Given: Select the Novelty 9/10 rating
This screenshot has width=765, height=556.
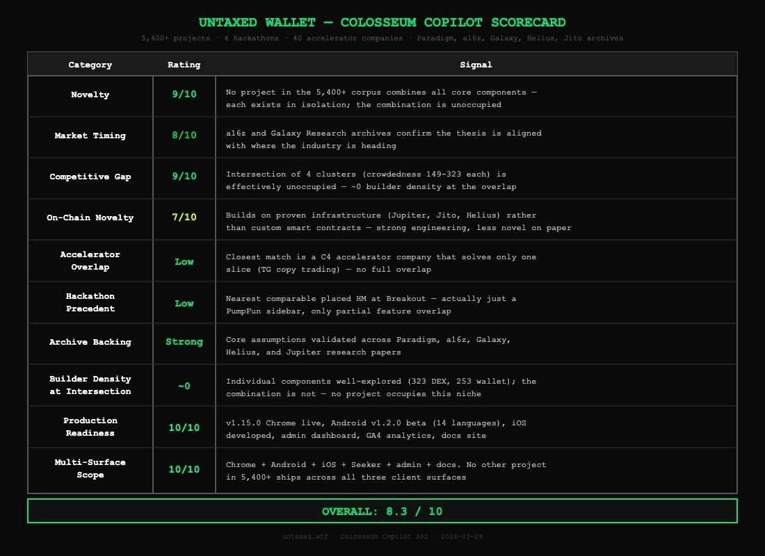Looking at the screenshot, I should click(x=184, y=94).
